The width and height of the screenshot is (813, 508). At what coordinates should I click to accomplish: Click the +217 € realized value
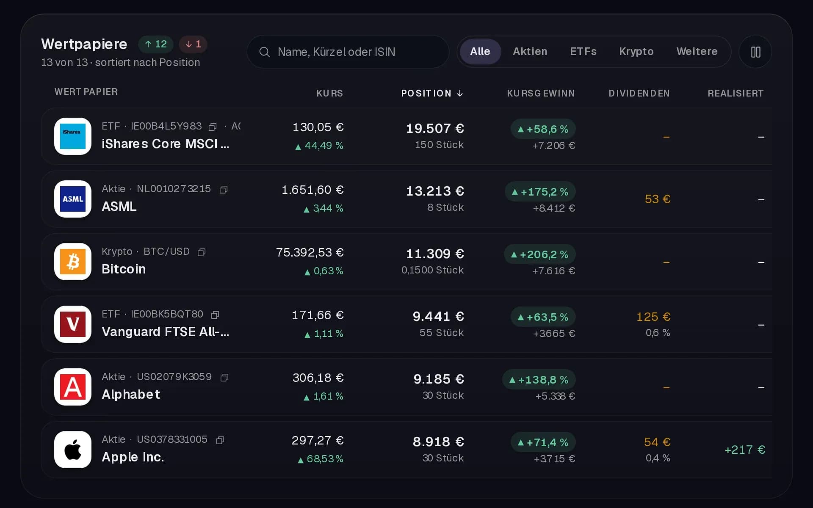tap(745, 450)
